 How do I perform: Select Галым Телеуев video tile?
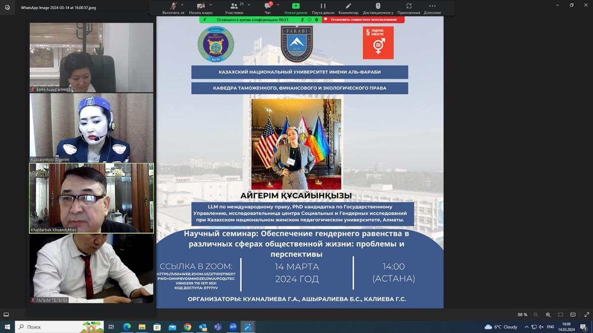coord(91,269)
